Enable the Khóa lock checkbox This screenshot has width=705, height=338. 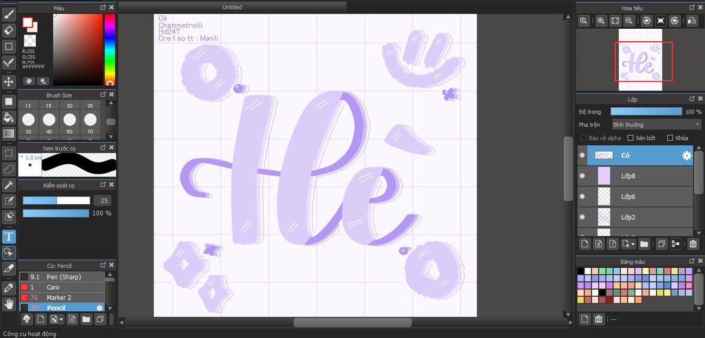click(x=670, y=138)
